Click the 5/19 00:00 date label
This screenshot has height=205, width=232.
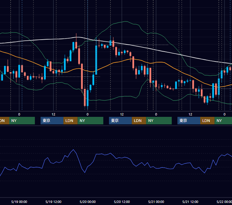[19, 202]
